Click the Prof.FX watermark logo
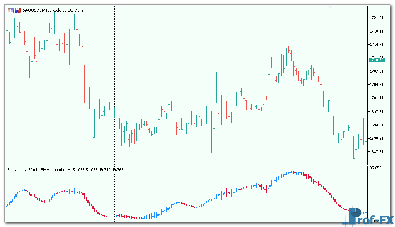Screen dimensions: 395x227 370,217
